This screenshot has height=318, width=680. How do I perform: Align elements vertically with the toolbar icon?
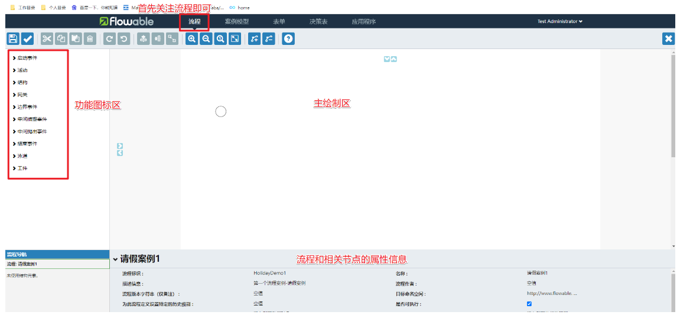[143, 38]
